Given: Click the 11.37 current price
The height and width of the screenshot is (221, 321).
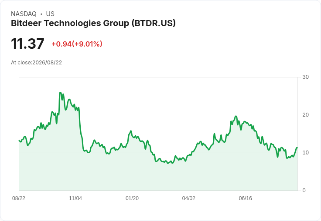Looking at the screenshot, I should click(x=27, y=44).
